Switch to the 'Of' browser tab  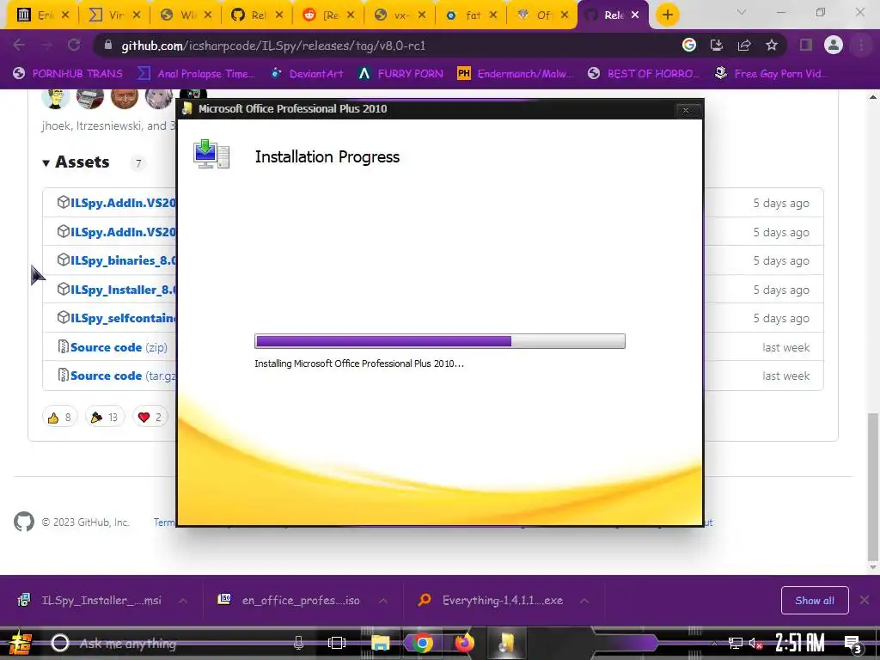coord(541,15)
